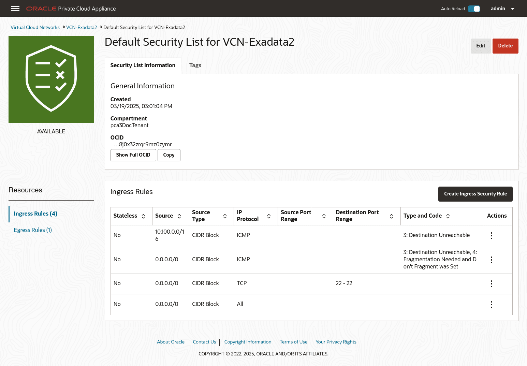527x366 pixels.
Task: Sort by Source Port Range arrows
Action: [x=324, y=216]
